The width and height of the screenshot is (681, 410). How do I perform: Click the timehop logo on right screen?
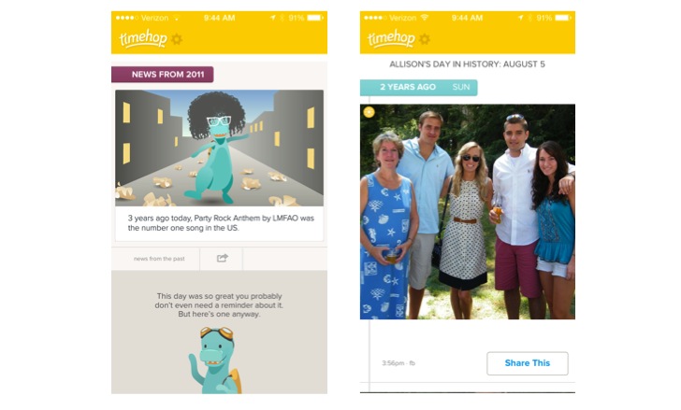pyautogui.click(x=391, y=38)
